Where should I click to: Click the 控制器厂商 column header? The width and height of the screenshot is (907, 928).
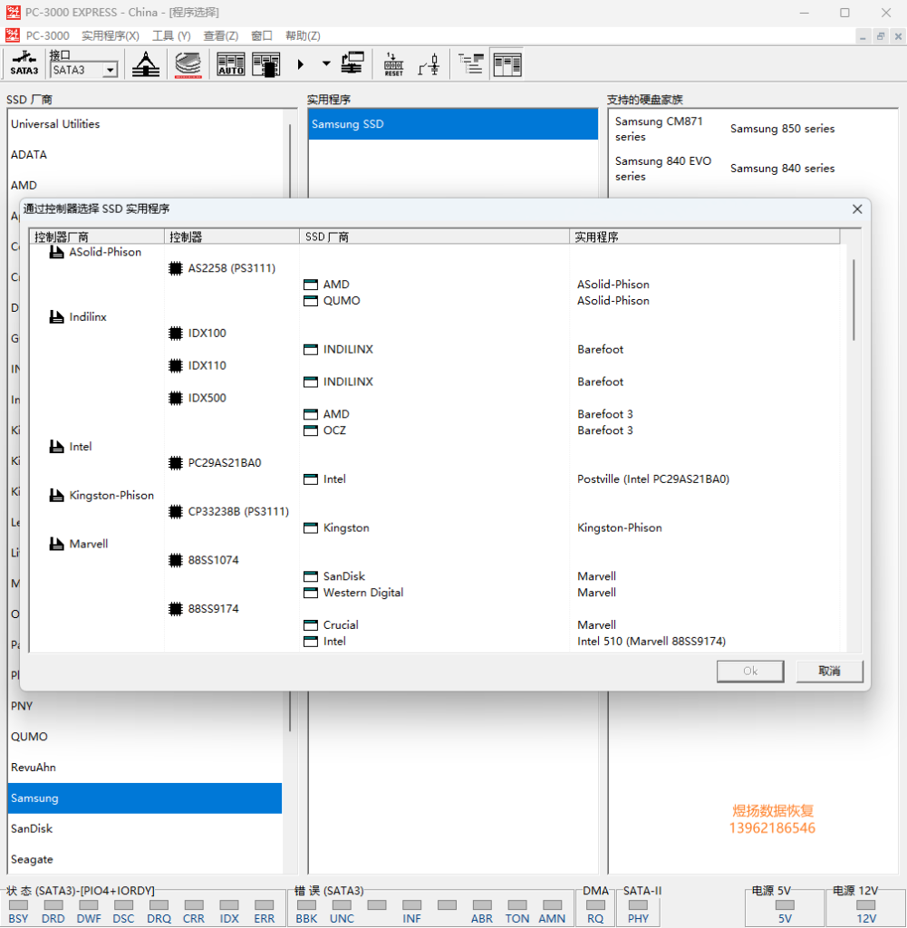(x=97, y=237)
